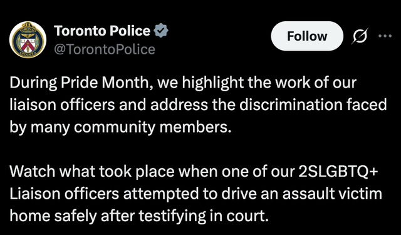The height and width of the screenshot is (235, 401).
Task: Click the blue verified checkmark badge
Action: click(x=161, y=31)
